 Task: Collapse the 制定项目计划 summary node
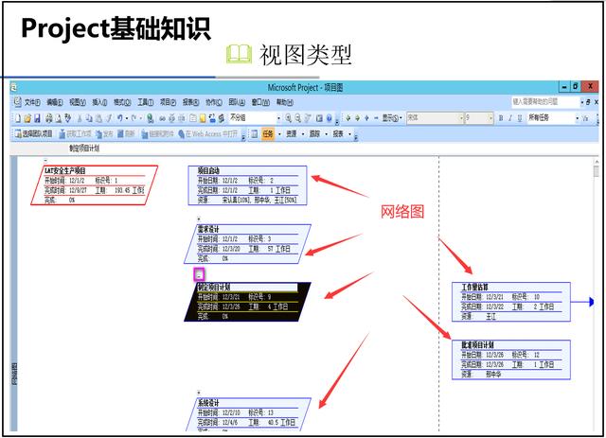point(199,275)
